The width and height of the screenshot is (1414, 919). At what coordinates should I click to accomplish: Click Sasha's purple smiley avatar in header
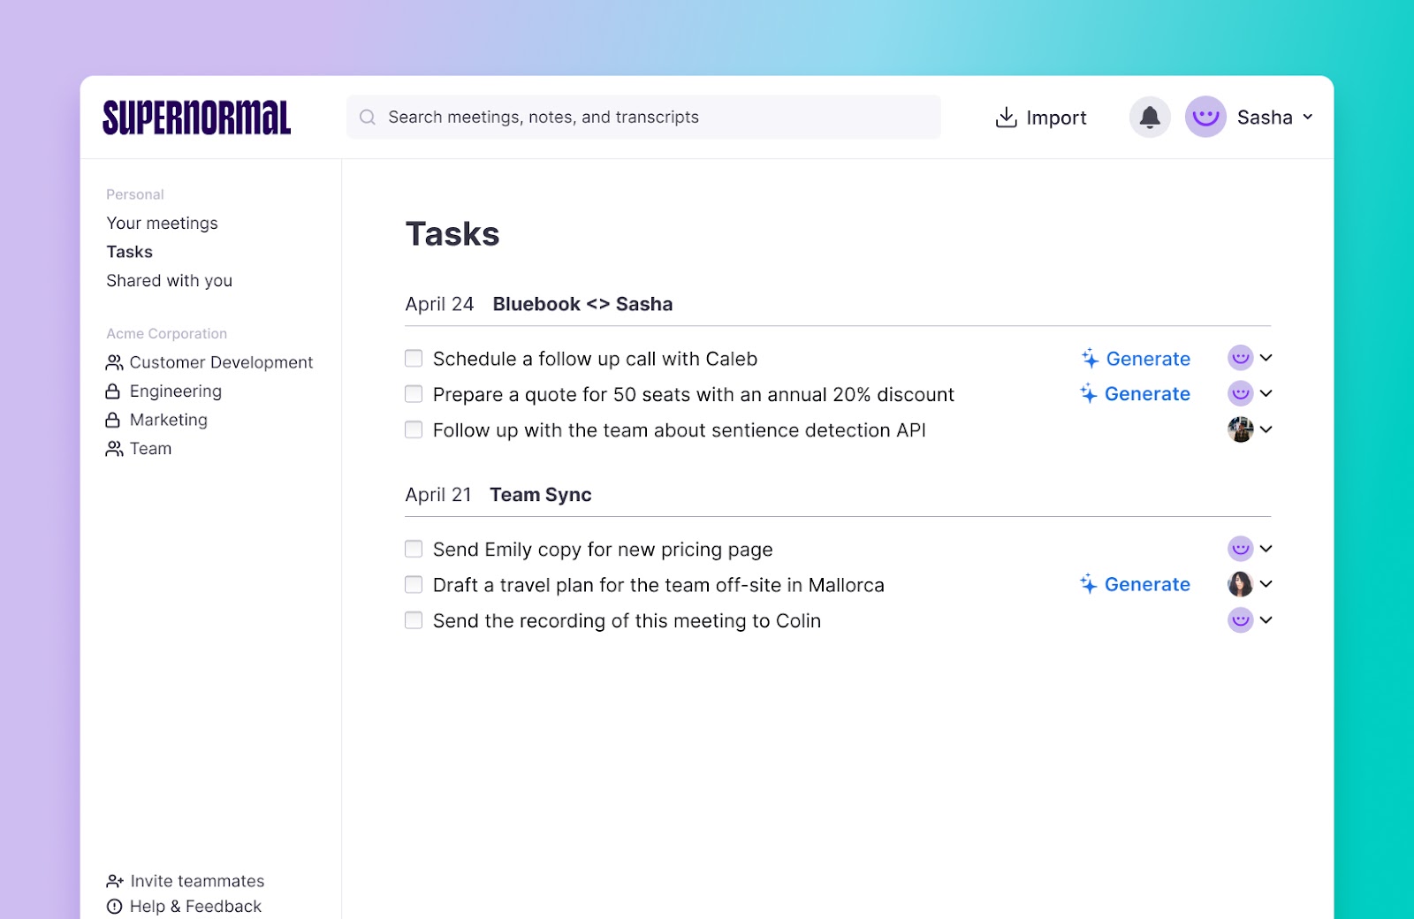(x=1205, y=118)
